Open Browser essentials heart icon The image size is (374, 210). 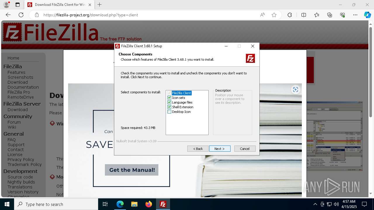click(342, 15)
